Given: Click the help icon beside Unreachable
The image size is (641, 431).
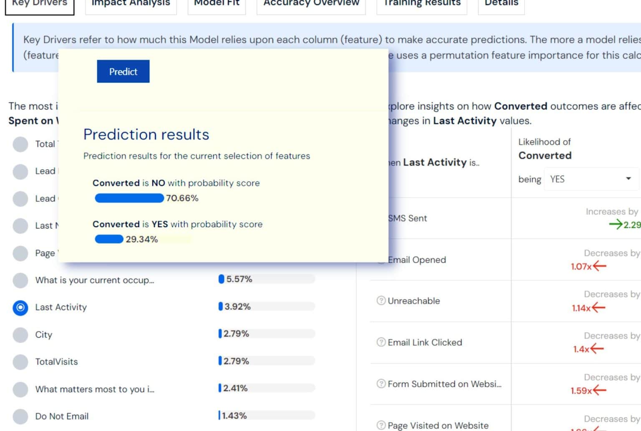Looking at the screenshot, I should [380, 301].
